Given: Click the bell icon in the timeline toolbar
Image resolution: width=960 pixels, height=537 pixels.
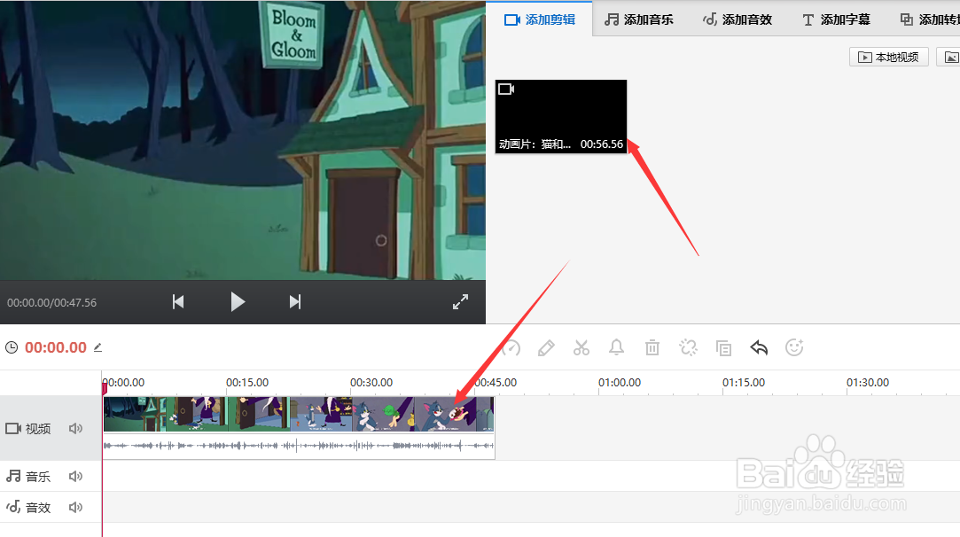Looking at the screenshot, I should (617, 347).
